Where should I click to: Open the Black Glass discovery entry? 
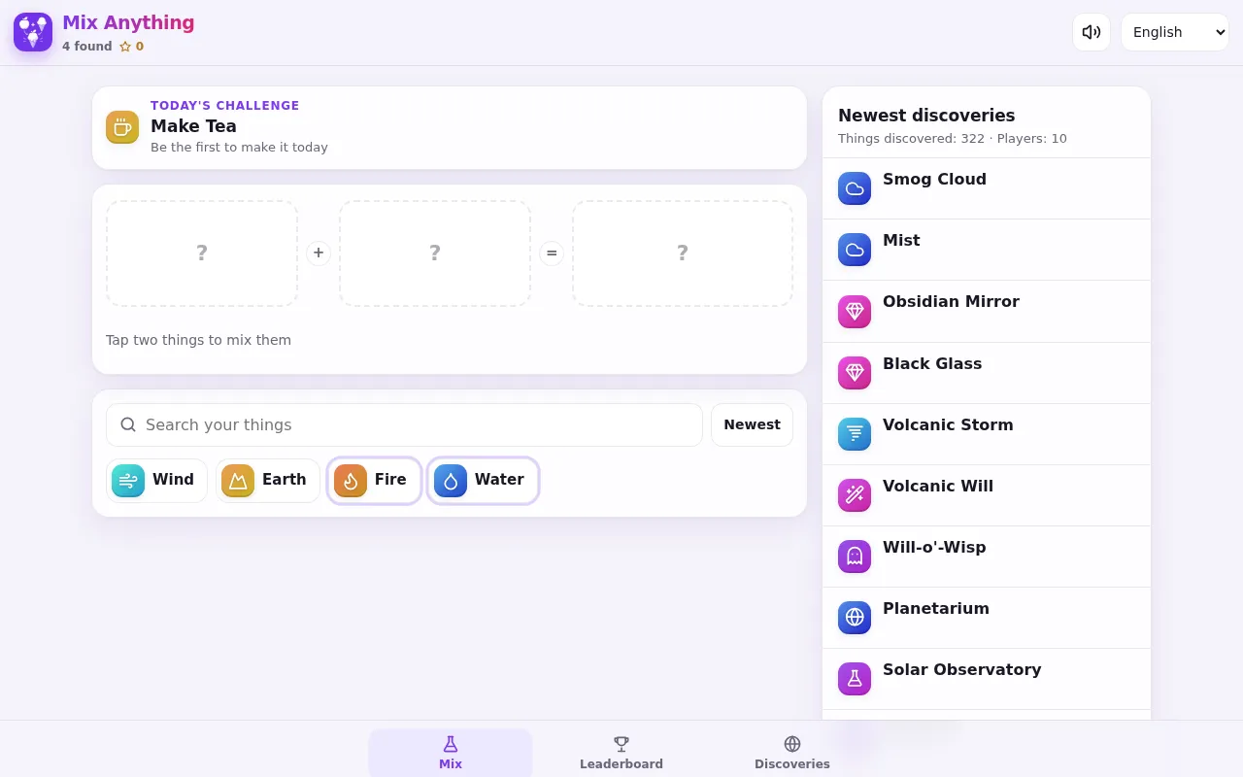[x=987, y=372]
